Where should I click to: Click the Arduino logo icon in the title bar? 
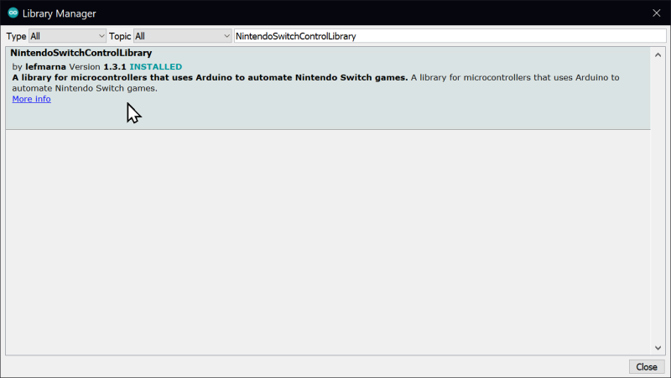(x=13, y=13)
